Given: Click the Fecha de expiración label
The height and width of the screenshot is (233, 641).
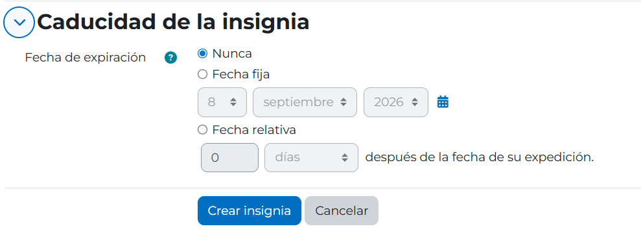Looking at the screenshot, I should click(86, 58).
